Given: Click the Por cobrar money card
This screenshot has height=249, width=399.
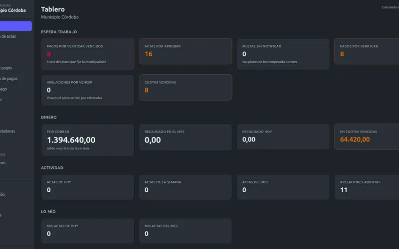Looking at the screenshot, I should click(88, 140).
